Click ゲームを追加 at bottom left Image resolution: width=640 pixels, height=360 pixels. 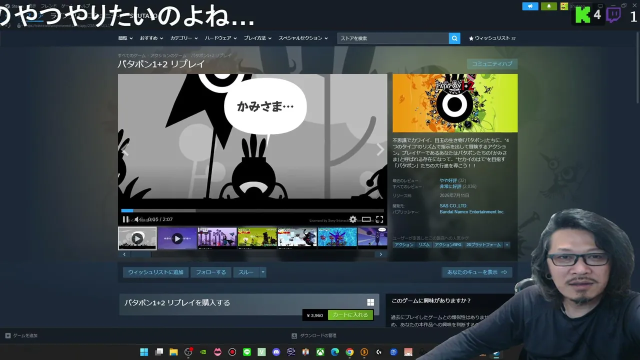tap(21, 335)
